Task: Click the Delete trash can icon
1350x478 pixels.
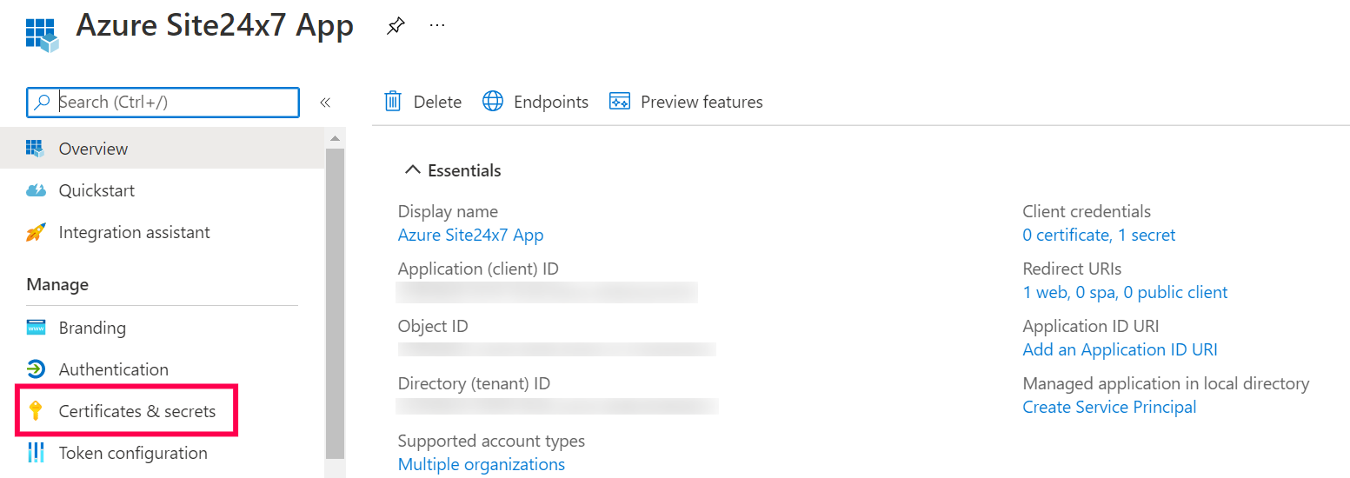Action: tap(393, 102)
